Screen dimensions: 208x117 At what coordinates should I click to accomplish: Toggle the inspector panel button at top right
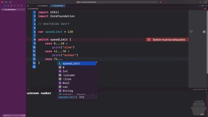pyautogui.click(x=205, y=2)
